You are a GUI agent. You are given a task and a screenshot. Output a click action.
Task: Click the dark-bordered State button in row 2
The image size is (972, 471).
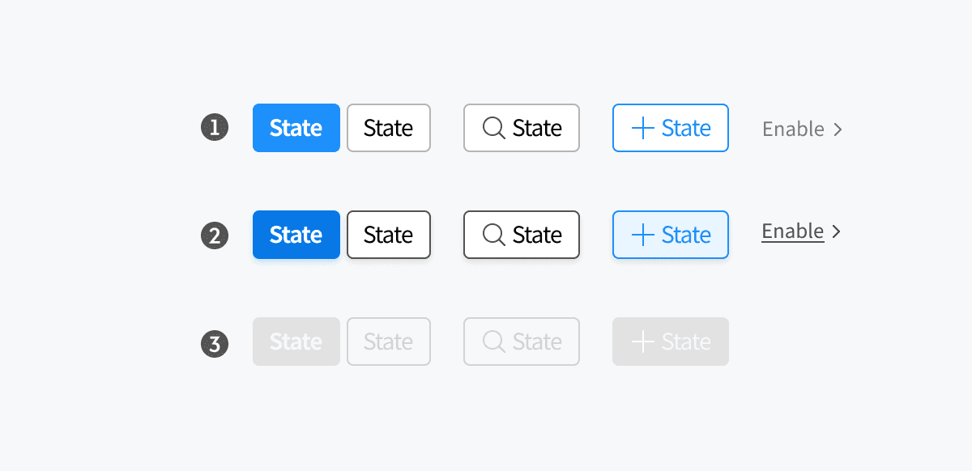click(x=389, y=235)
